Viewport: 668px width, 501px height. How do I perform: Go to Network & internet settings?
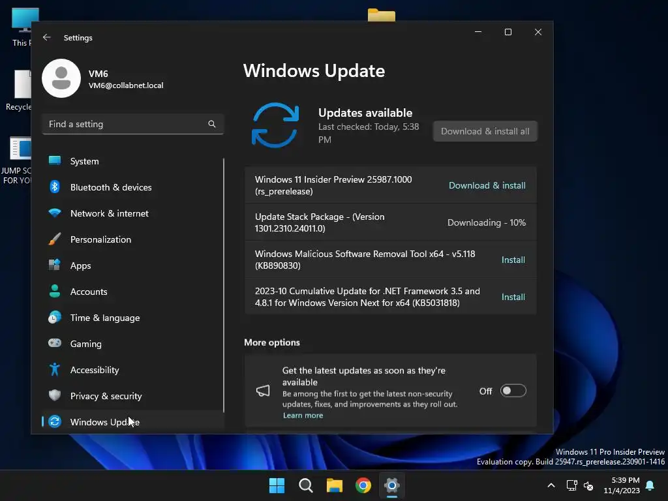132,213
